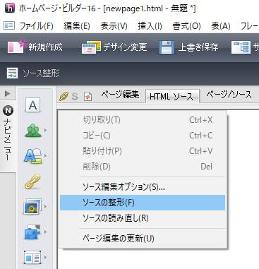Open デザイン変更 from the toolbar

pyautogui.click(x=114, y=47)
